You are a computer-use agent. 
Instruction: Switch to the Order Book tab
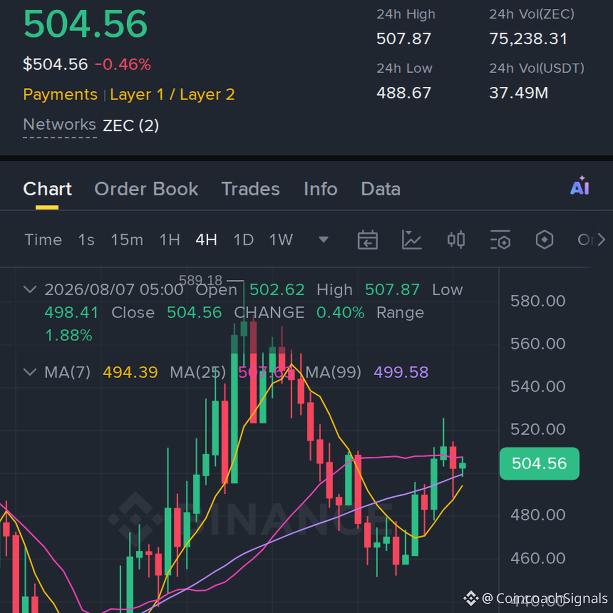coord(146,189)
